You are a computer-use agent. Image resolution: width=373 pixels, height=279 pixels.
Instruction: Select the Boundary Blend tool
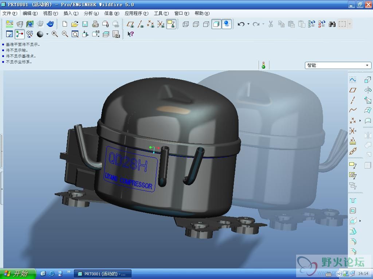click(x=368, y=110)
